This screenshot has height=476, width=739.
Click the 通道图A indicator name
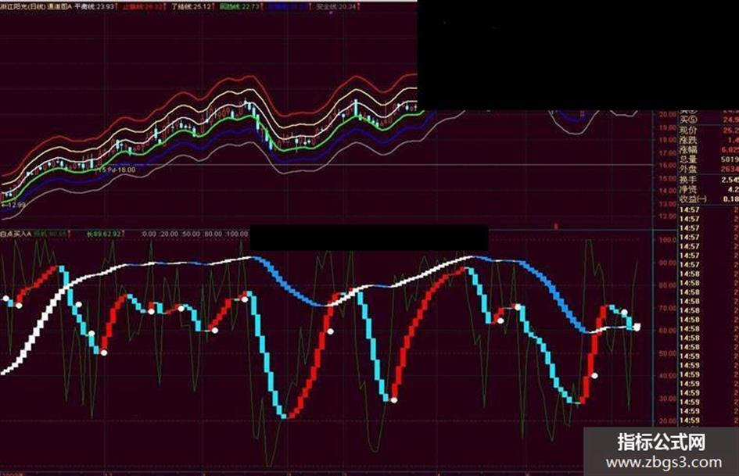point(59,6)
